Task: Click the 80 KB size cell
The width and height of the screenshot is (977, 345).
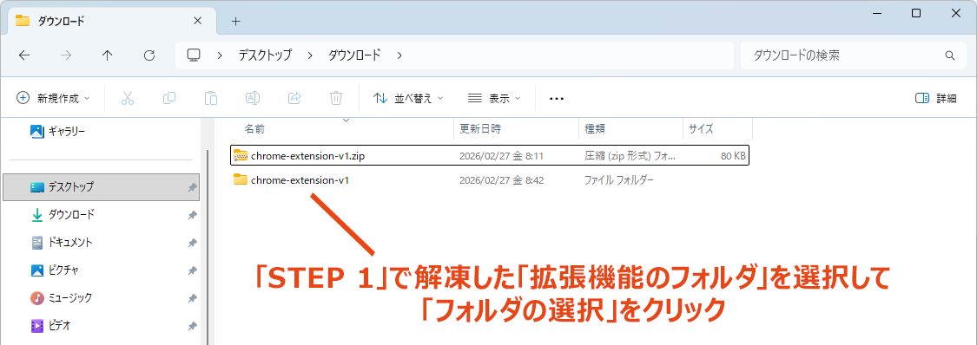Action: (733, 157)
